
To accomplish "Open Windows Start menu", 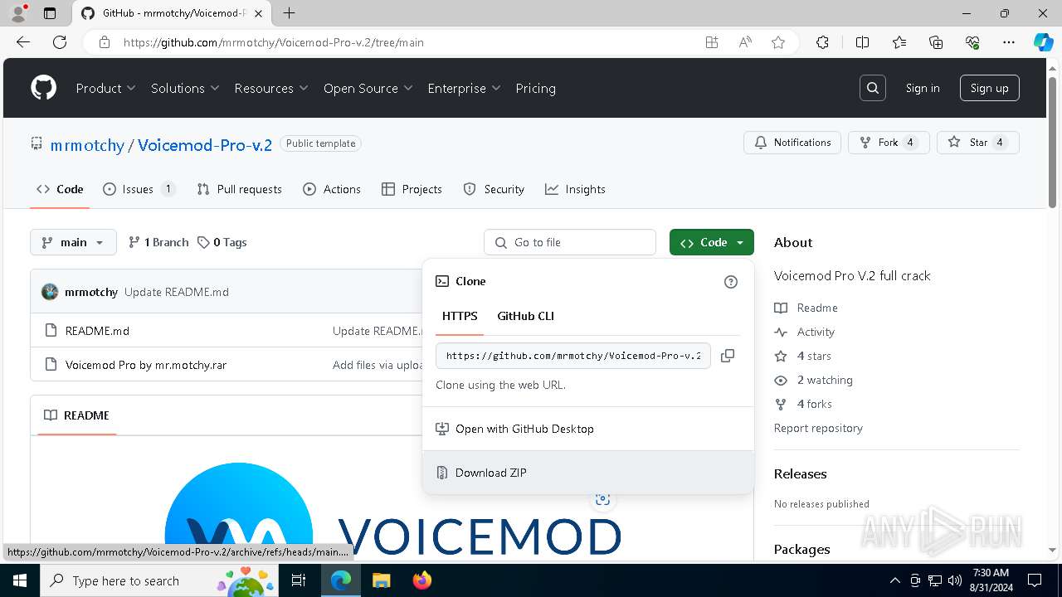I will [20, 580].
